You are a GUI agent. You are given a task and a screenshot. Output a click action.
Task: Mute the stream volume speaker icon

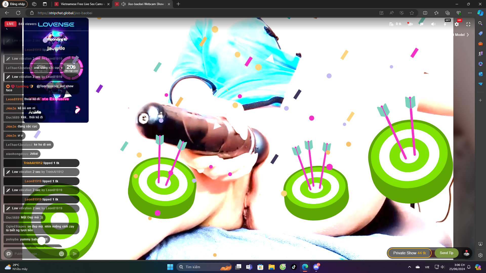(x=433, y=24)
